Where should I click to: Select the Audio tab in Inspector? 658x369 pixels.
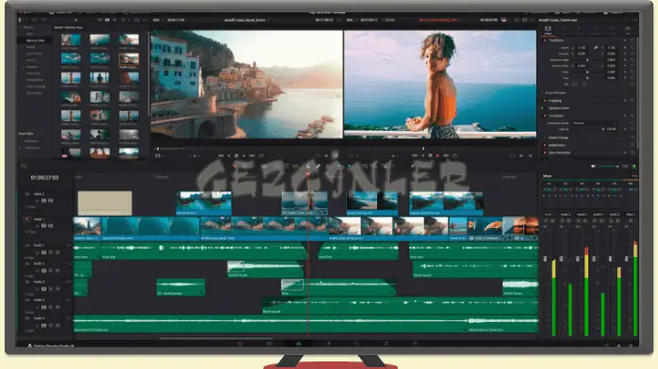(564, 30)
